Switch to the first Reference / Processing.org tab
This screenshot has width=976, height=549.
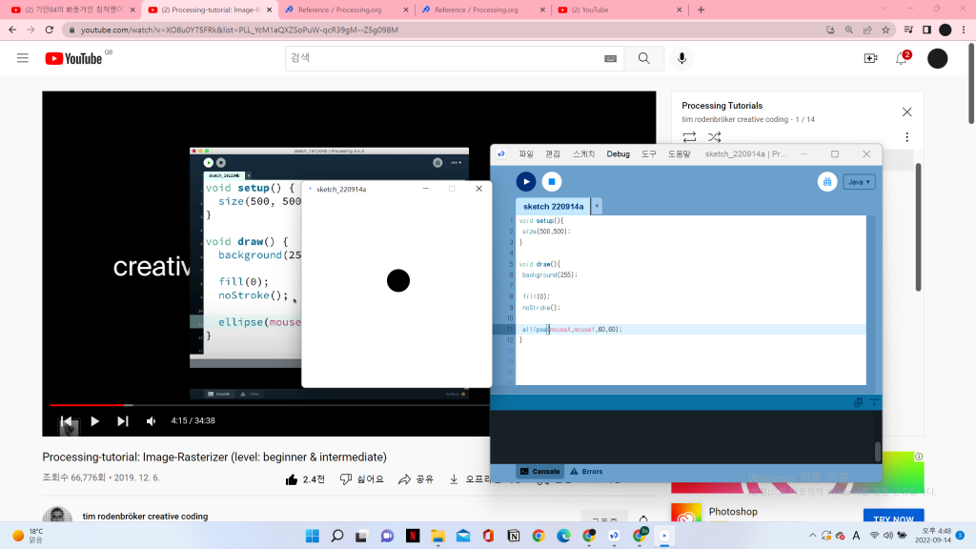347,10
